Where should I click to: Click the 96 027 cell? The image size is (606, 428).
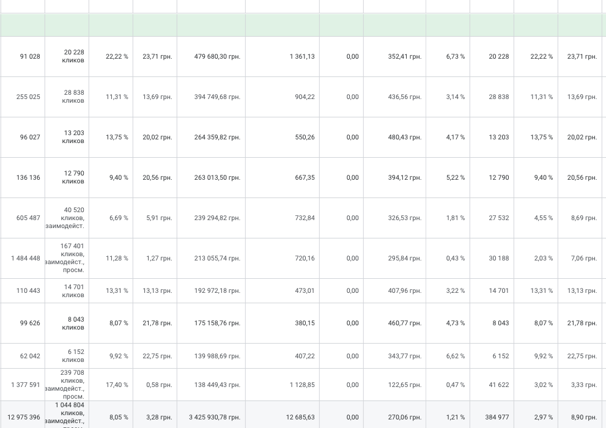(30, 137)
